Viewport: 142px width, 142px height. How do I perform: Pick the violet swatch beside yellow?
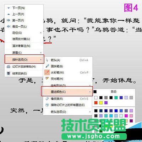(x=106, y=102)
